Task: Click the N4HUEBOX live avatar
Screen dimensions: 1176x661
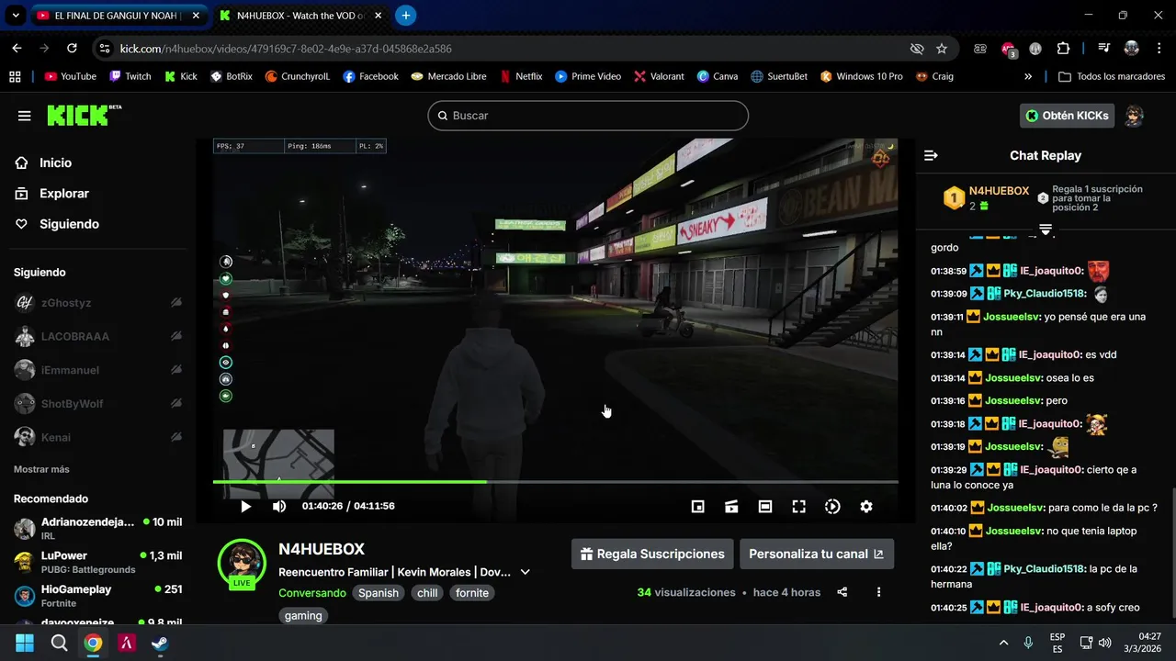Action: click(x=242, y=563)
